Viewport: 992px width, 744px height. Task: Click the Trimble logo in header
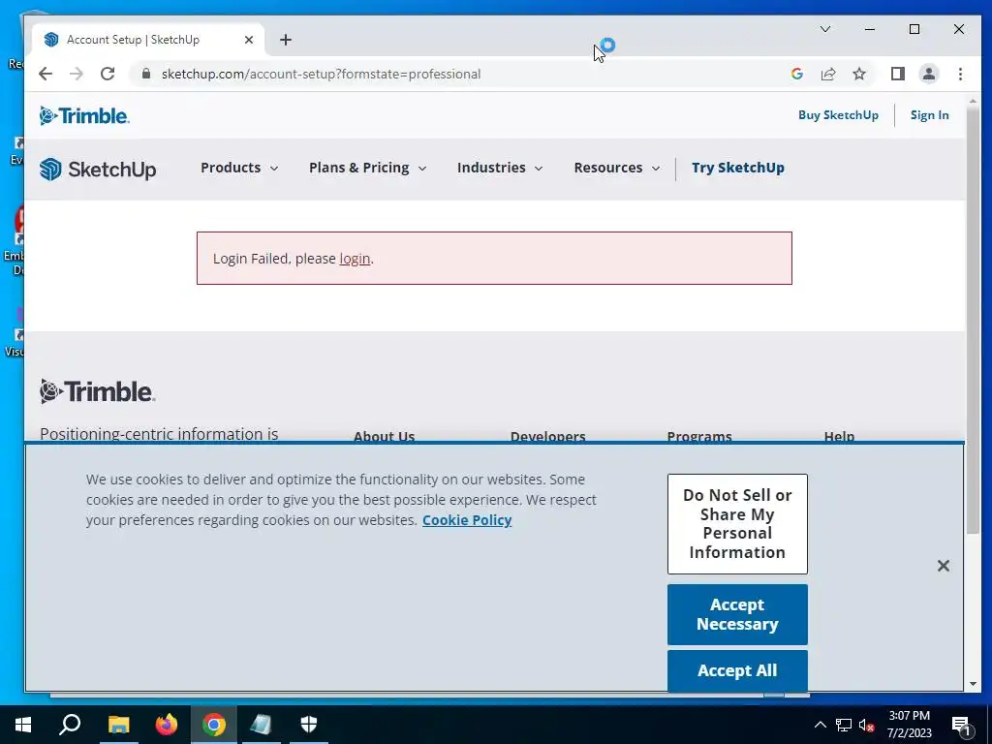84,116
